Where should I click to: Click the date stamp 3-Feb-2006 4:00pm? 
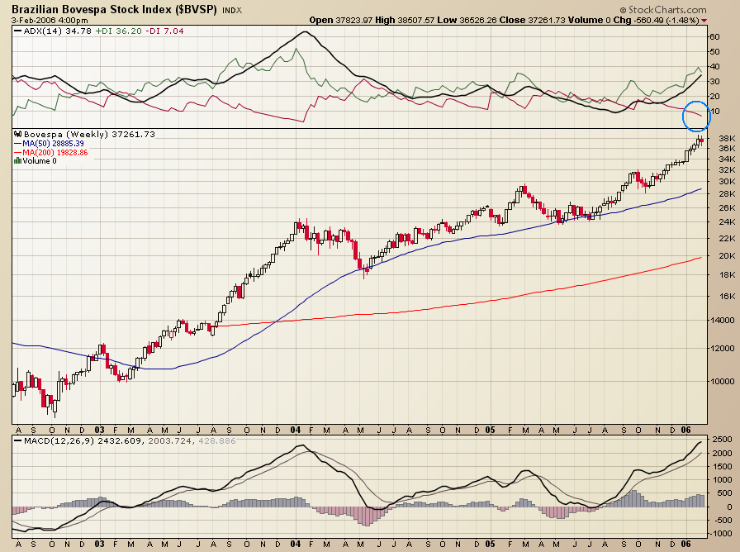click(x=50, y=21)
